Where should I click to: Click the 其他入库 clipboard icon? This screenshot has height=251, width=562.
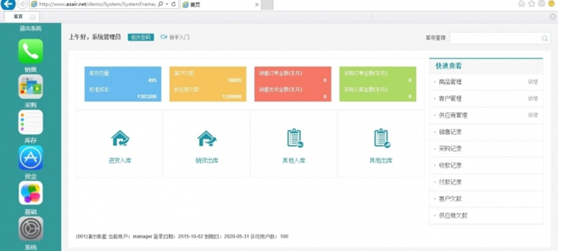click(295, 138)
